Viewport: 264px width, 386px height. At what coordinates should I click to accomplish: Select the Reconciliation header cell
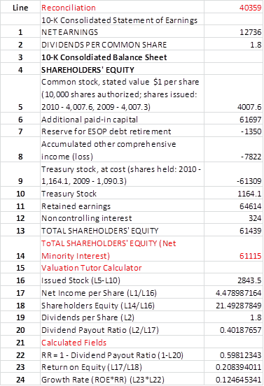click(122, 8)
